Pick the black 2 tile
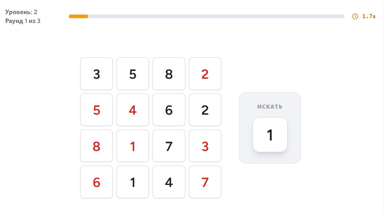 205,110
